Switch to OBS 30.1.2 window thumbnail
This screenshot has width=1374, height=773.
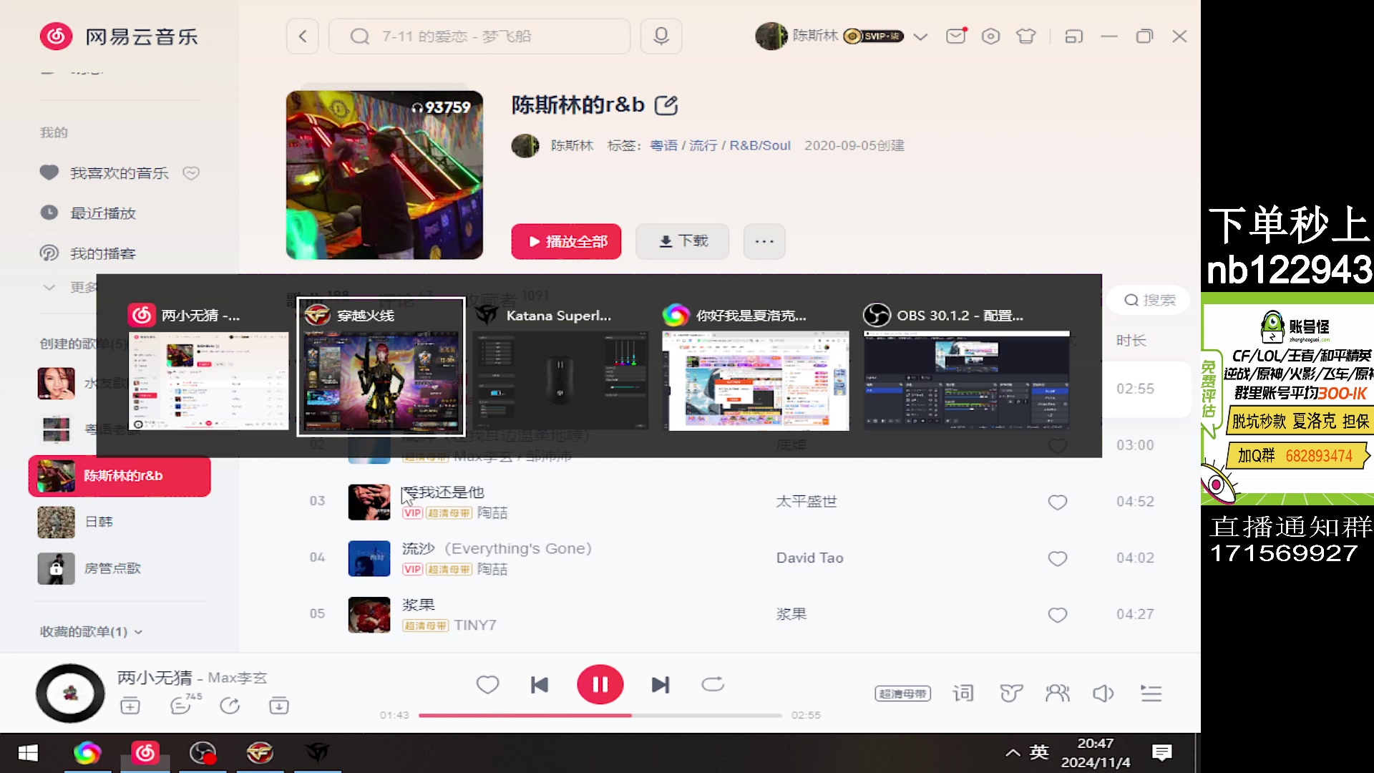pyautogui.click(x=966, y=367)
